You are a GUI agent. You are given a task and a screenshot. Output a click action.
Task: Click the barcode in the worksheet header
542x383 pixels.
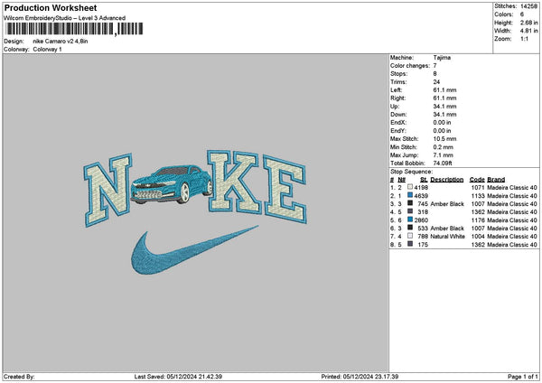pos(74,29)
